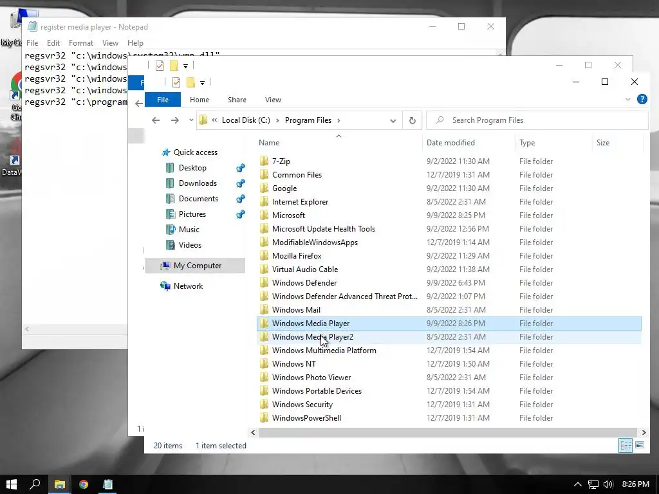Click right arrow of horizontal scrollbar

point(644,432)
